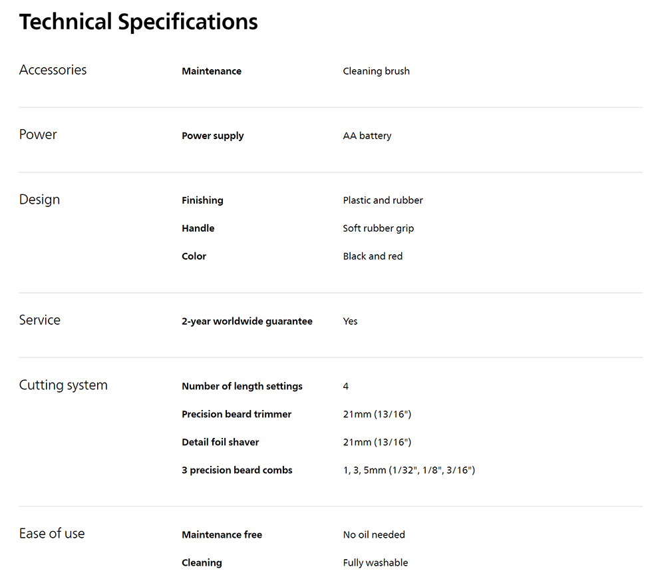Click the Technical Specifications heading
662x579 pixels.
pos(138,22)
